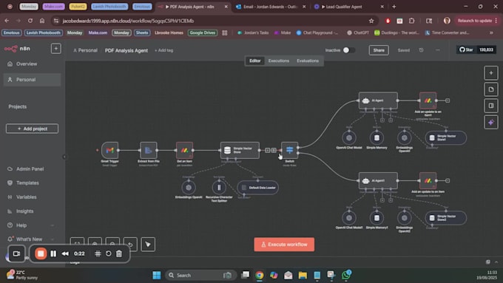Open the Extract from File node

149,150
